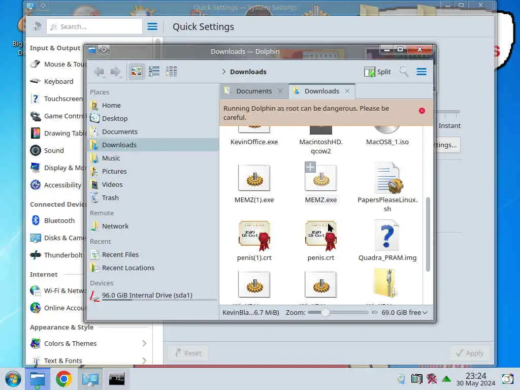Click the disconnected network tray icon
The height and width of the screenshot is (390, 520).
432,379
